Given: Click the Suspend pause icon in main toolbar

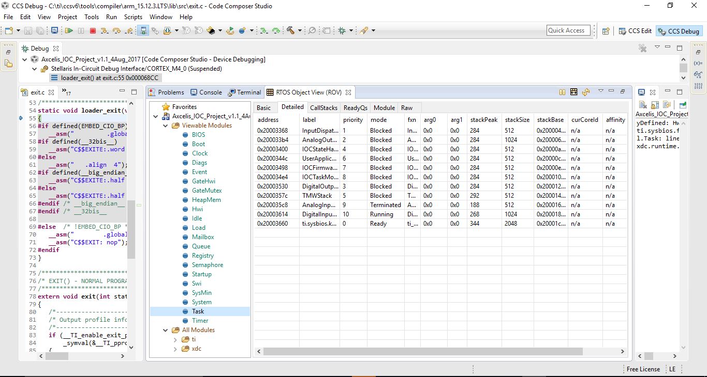Looking at the screenshot, I should tap(81, 30).
